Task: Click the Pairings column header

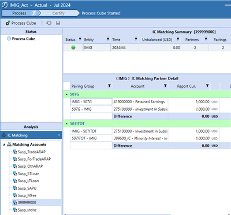Action: pos(220,39)
